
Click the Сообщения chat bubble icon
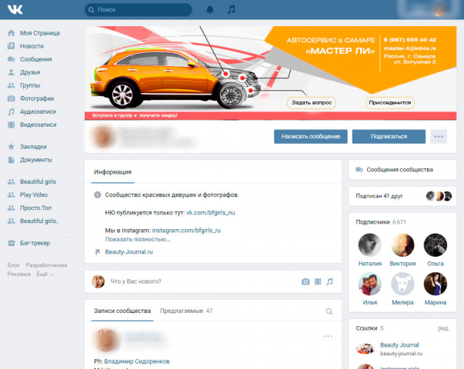point(12,59)
